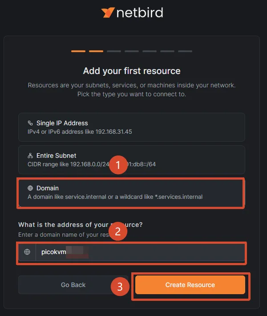Click the globe icon beside the address field
Viewport: 267px width, 316px height.
(x=27, y=252)
